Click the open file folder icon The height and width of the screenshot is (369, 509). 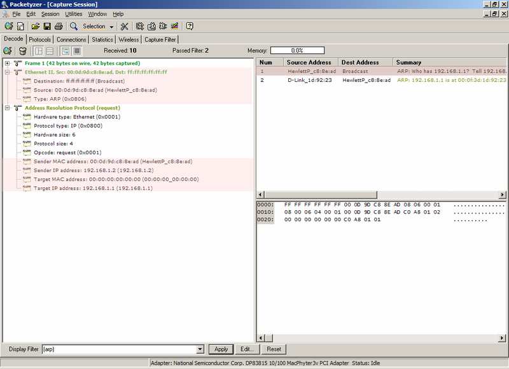[x=36, y=26]
